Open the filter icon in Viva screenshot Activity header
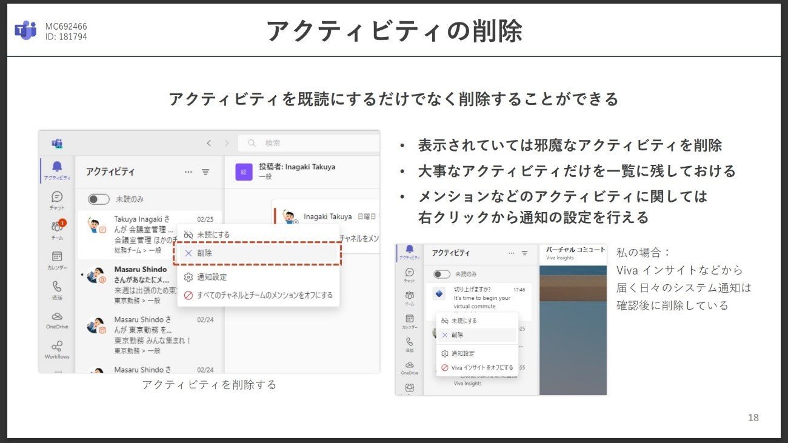This screenshot has width=788, height=443. tap(525, 253)
